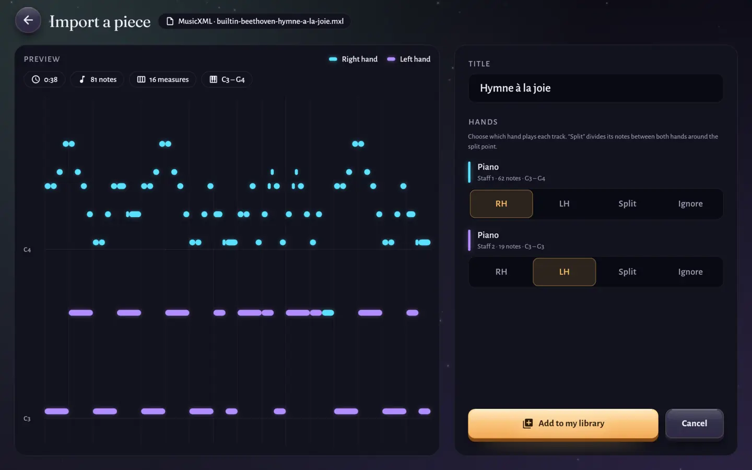Click the library plus icon in Add button
This screenshot has width=752, height=470.
pyautogui.click(x=528, y=424)
